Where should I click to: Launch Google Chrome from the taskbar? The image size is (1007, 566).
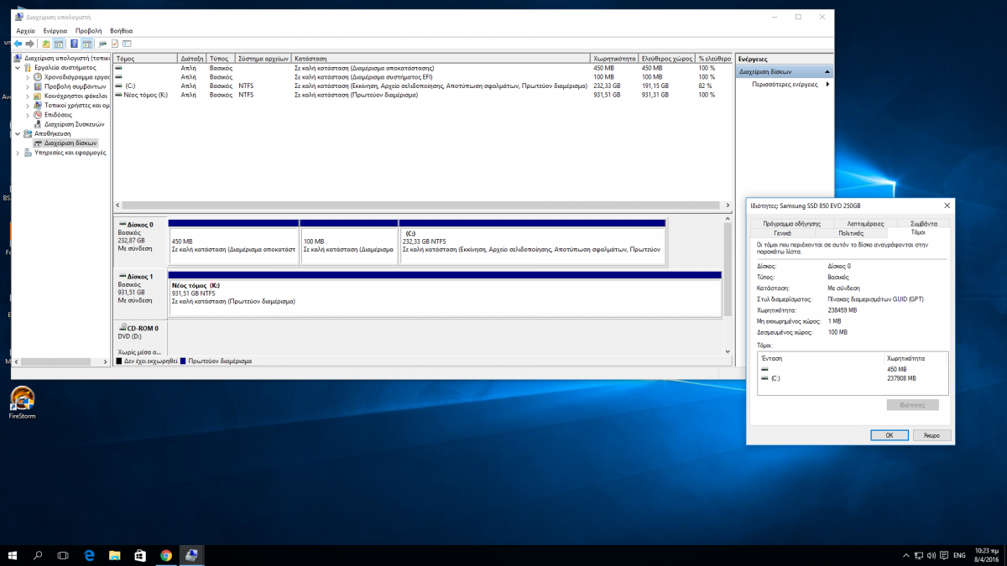pos(166,555)
